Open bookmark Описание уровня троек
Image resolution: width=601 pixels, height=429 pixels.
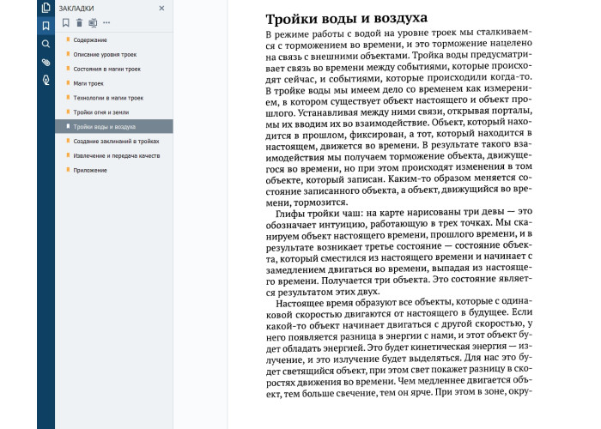point(104,54)
